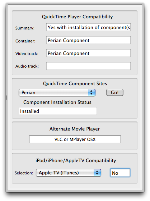
Task: Click the compatibility result field showing No
Action: pos(120,173)
